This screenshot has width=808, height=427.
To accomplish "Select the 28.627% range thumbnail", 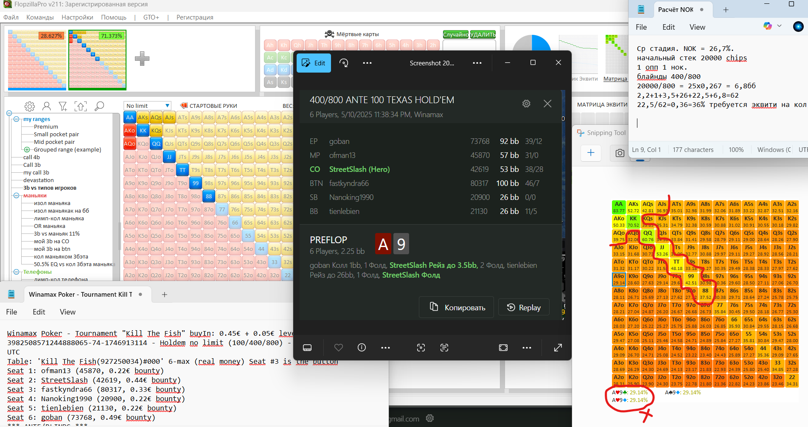I will click(x=37, y=60).
